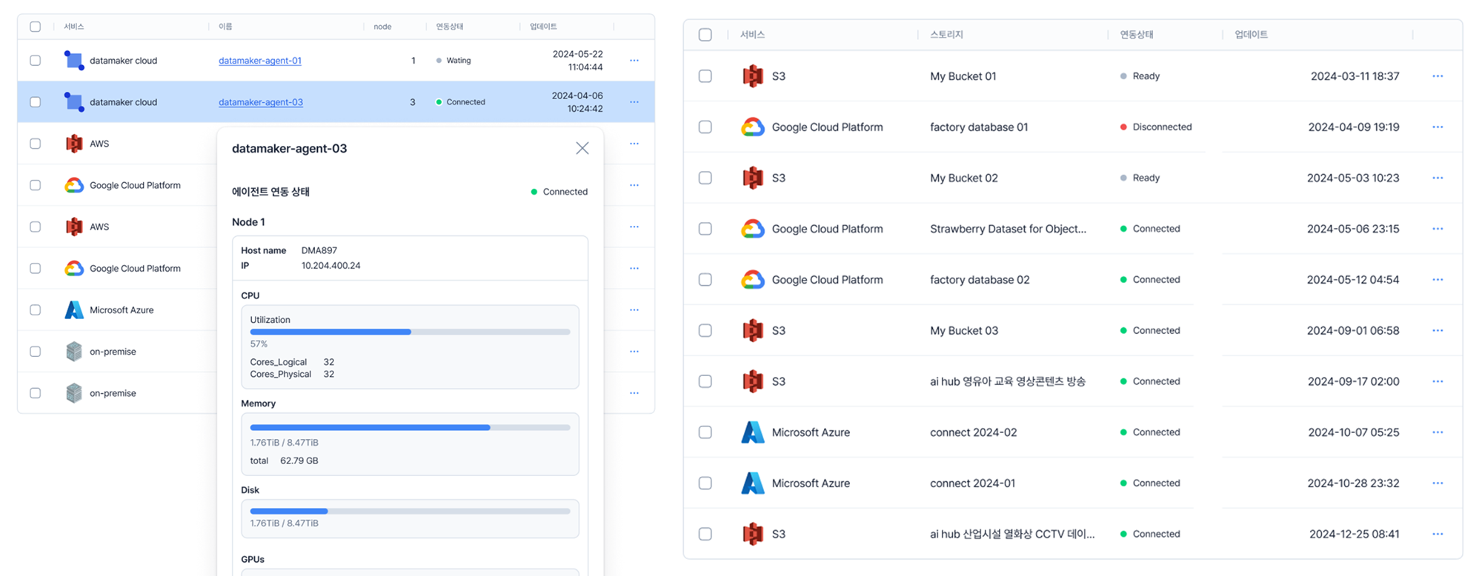Open more options for My Bucket 03

click(1438, 330)
